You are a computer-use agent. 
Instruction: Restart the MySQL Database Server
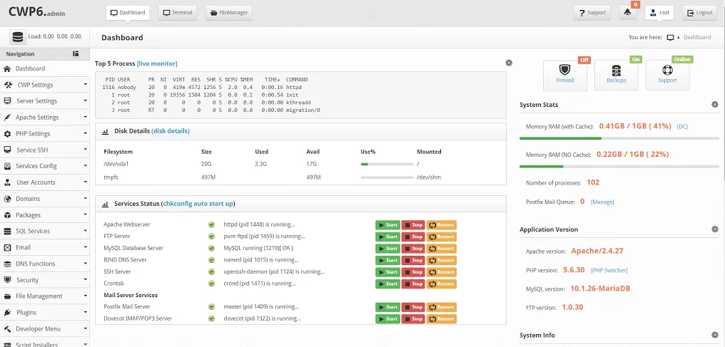point(441,248)
